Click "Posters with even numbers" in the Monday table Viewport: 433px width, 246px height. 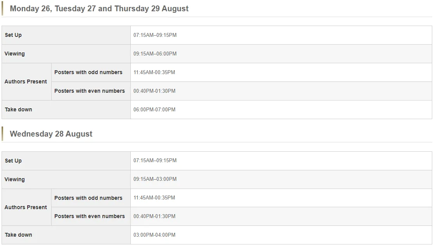[x=89, y=91]
